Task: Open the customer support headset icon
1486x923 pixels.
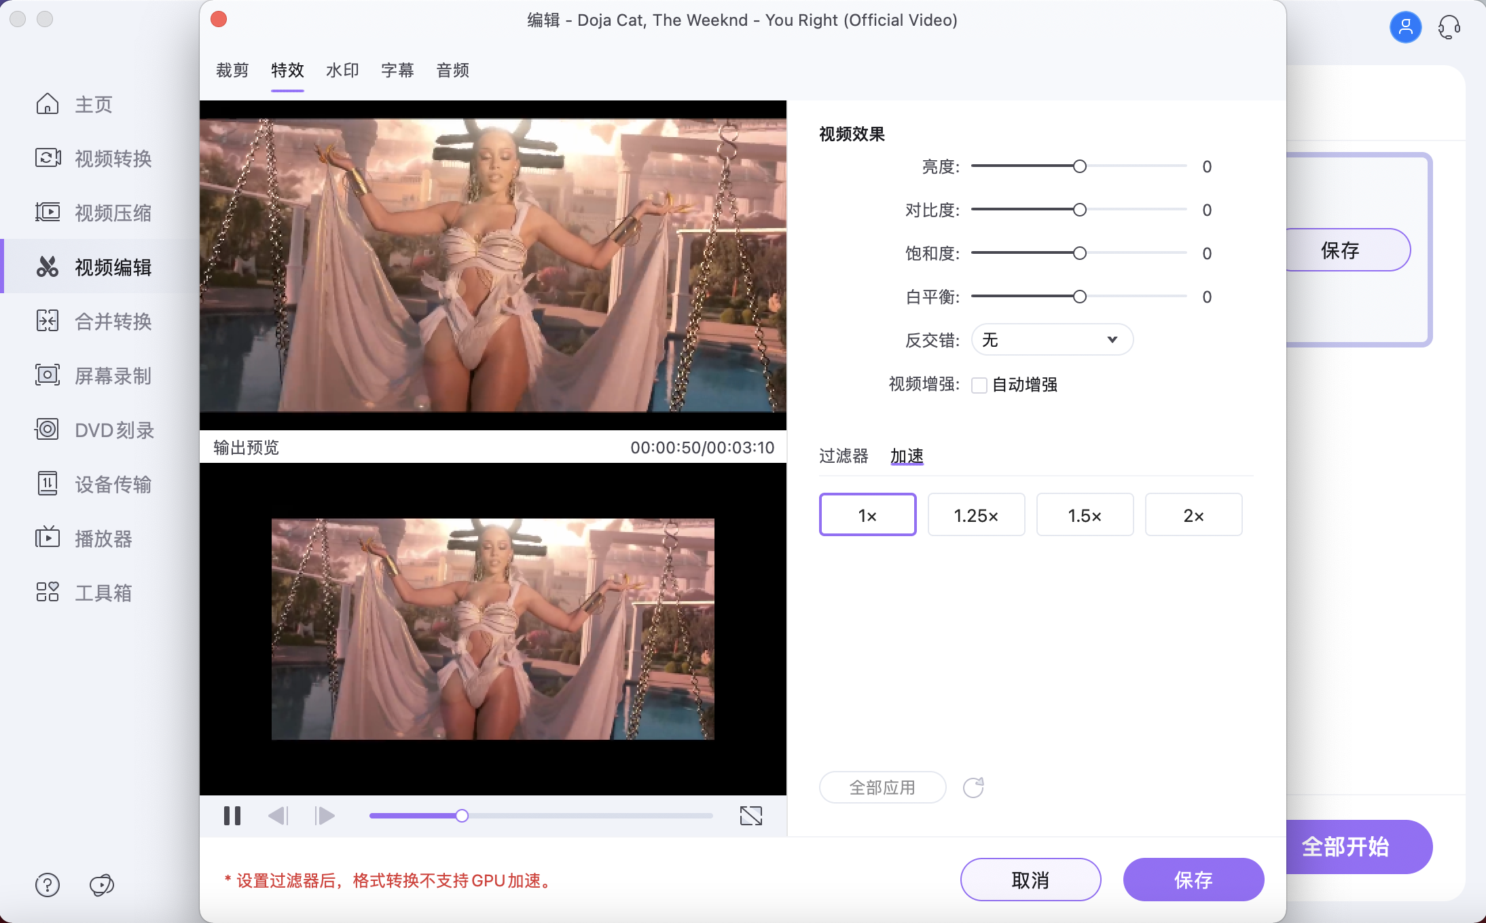Action: 1449,28
